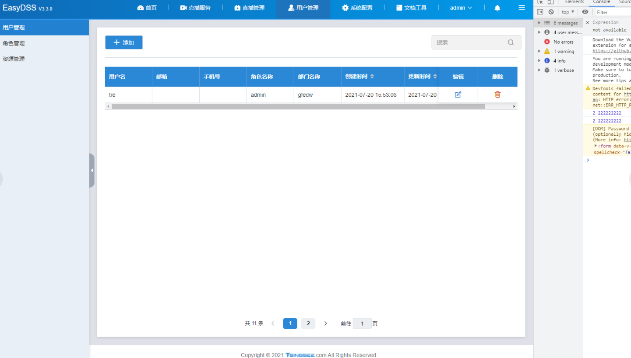
Task: Expand the 1 warning group
Action: 539,51
